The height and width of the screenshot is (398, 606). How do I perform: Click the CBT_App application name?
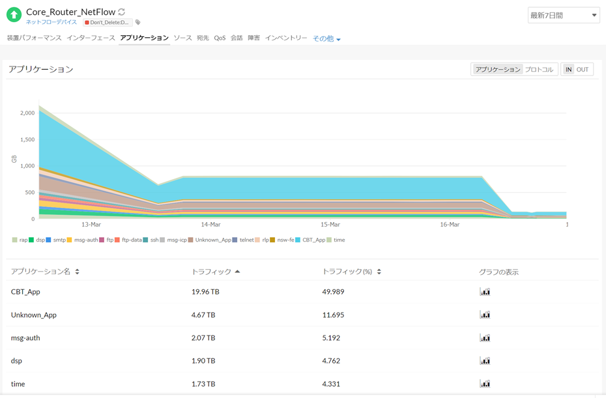point(25,292)
